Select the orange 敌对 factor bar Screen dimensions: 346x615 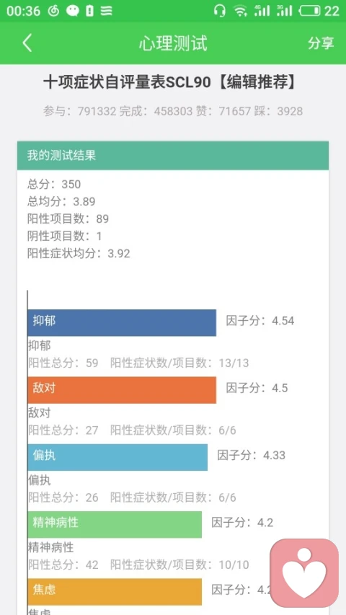[122, 390]
